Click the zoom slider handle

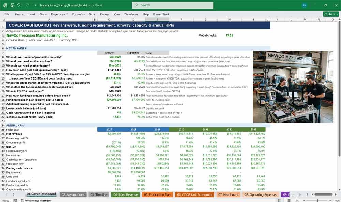pos(317,201)
